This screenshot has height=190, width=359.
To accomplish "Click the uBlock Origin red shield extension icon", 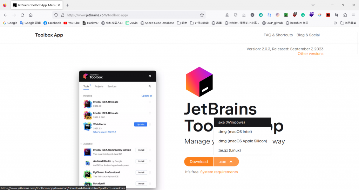I will [x=294, y=15].
